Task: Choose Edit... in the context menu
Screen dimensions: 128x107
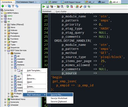Action: pyautogui.click(x=29, y=75)
